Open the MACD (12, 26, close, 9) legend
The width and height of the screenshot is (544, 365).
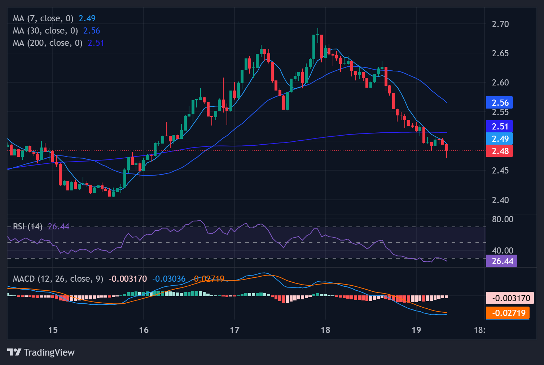(x=58, y=279)
